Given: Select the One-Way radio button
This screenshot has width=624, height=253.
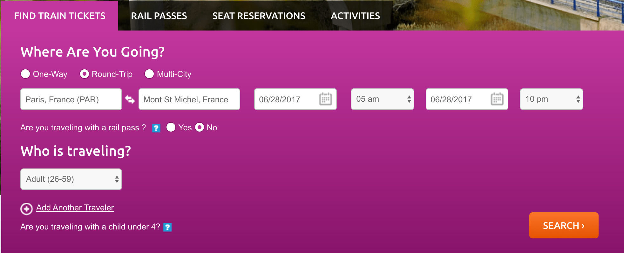Looking at the screenshot, I should pyautogui.click(x=25, y=74).
